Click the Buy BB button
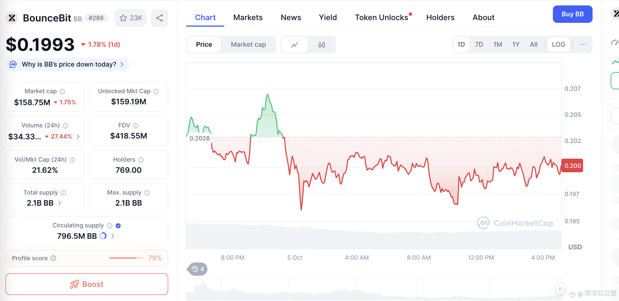 pyautogui.click(x=572, y=14)
